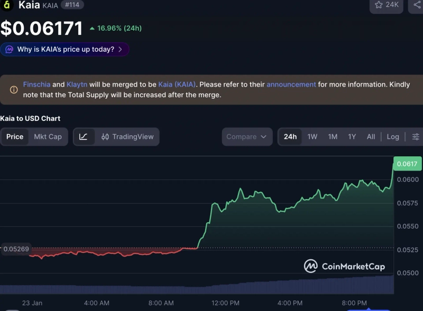Click the green 0.0617 price marker
The width and height of the screenshot is (423, 311).
[407, 164]
